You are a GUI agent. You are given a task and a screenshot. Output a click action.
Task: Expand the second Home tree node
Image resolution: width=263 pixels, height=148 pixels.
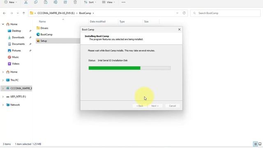pos(3,72)
